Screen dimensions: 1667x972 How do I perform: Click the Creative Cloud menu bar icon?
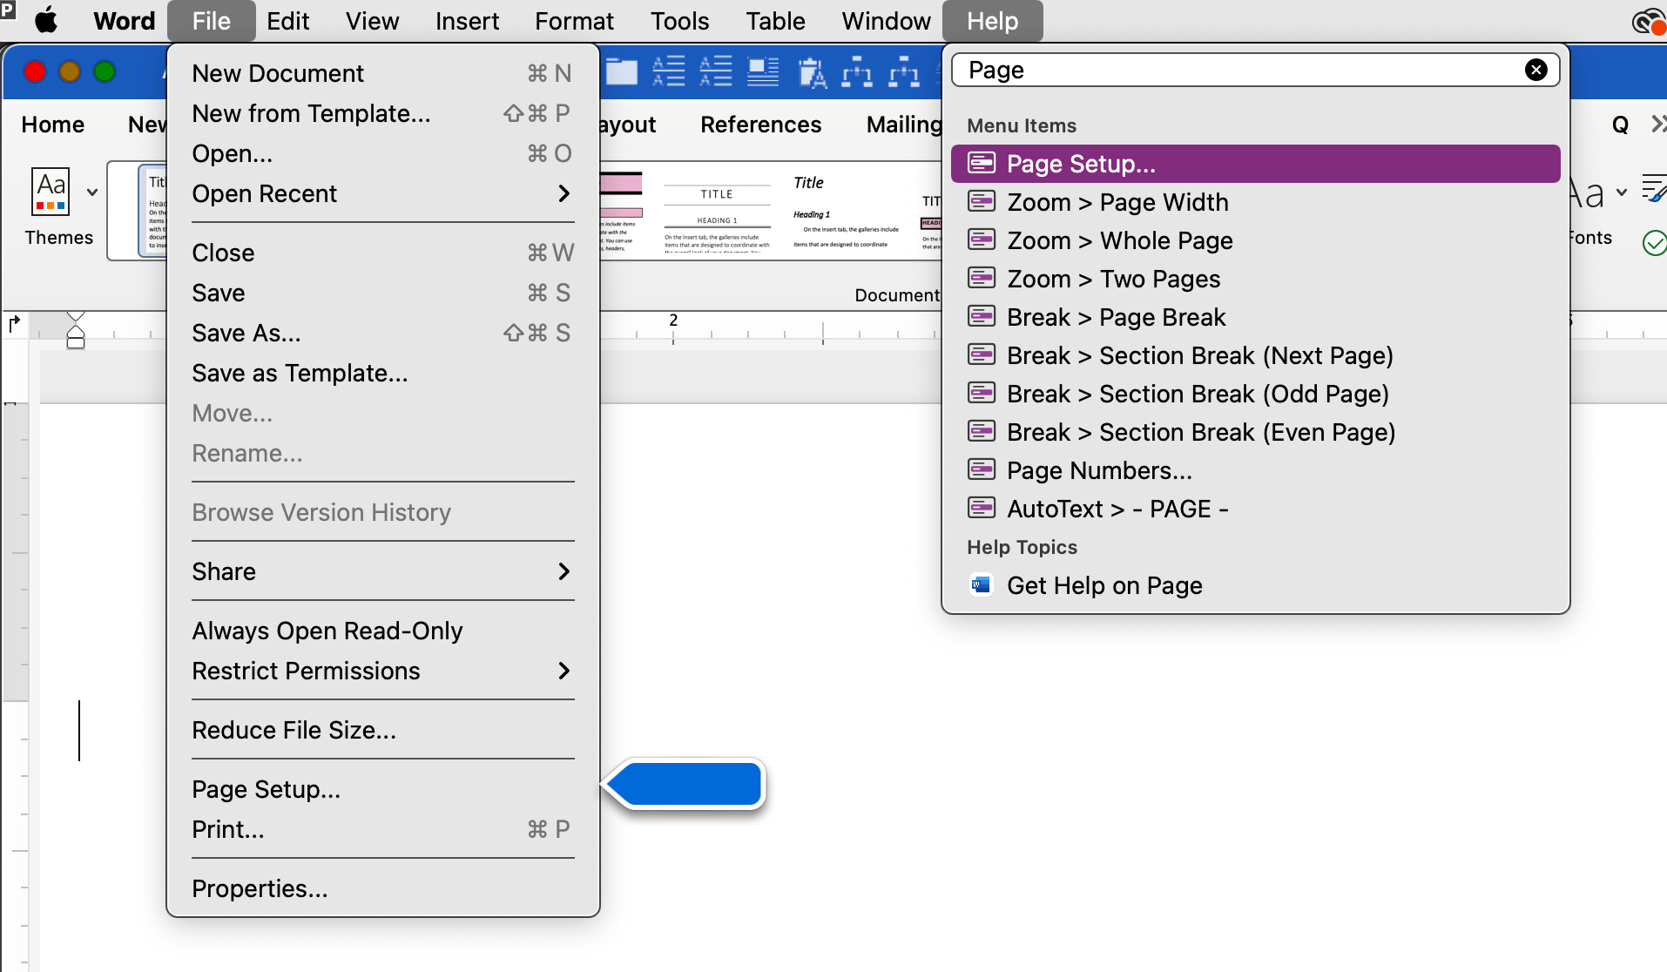(x=1647, y=21)
